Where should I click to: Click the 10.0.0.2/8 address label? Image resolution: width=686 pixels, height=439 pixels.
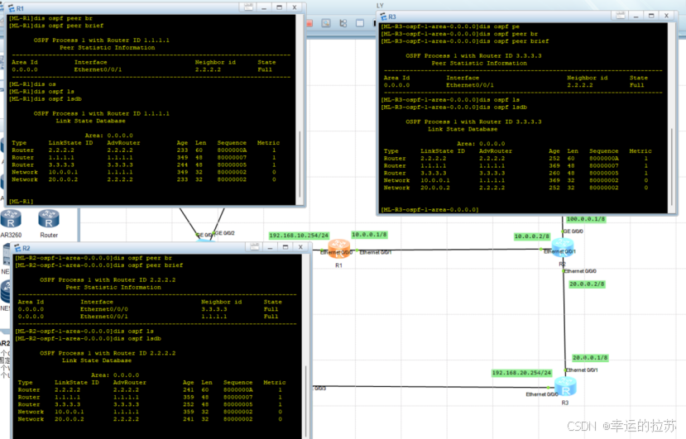[x=531, y=236]
